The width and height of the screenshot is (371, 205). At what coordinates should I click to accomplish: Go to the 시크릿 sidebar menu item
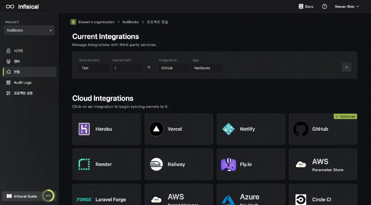click(x=30, y=51)
